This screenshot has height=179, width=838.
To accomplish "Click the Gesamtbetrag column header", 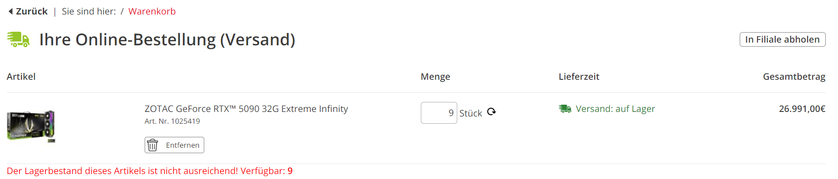I will (794, 77).
